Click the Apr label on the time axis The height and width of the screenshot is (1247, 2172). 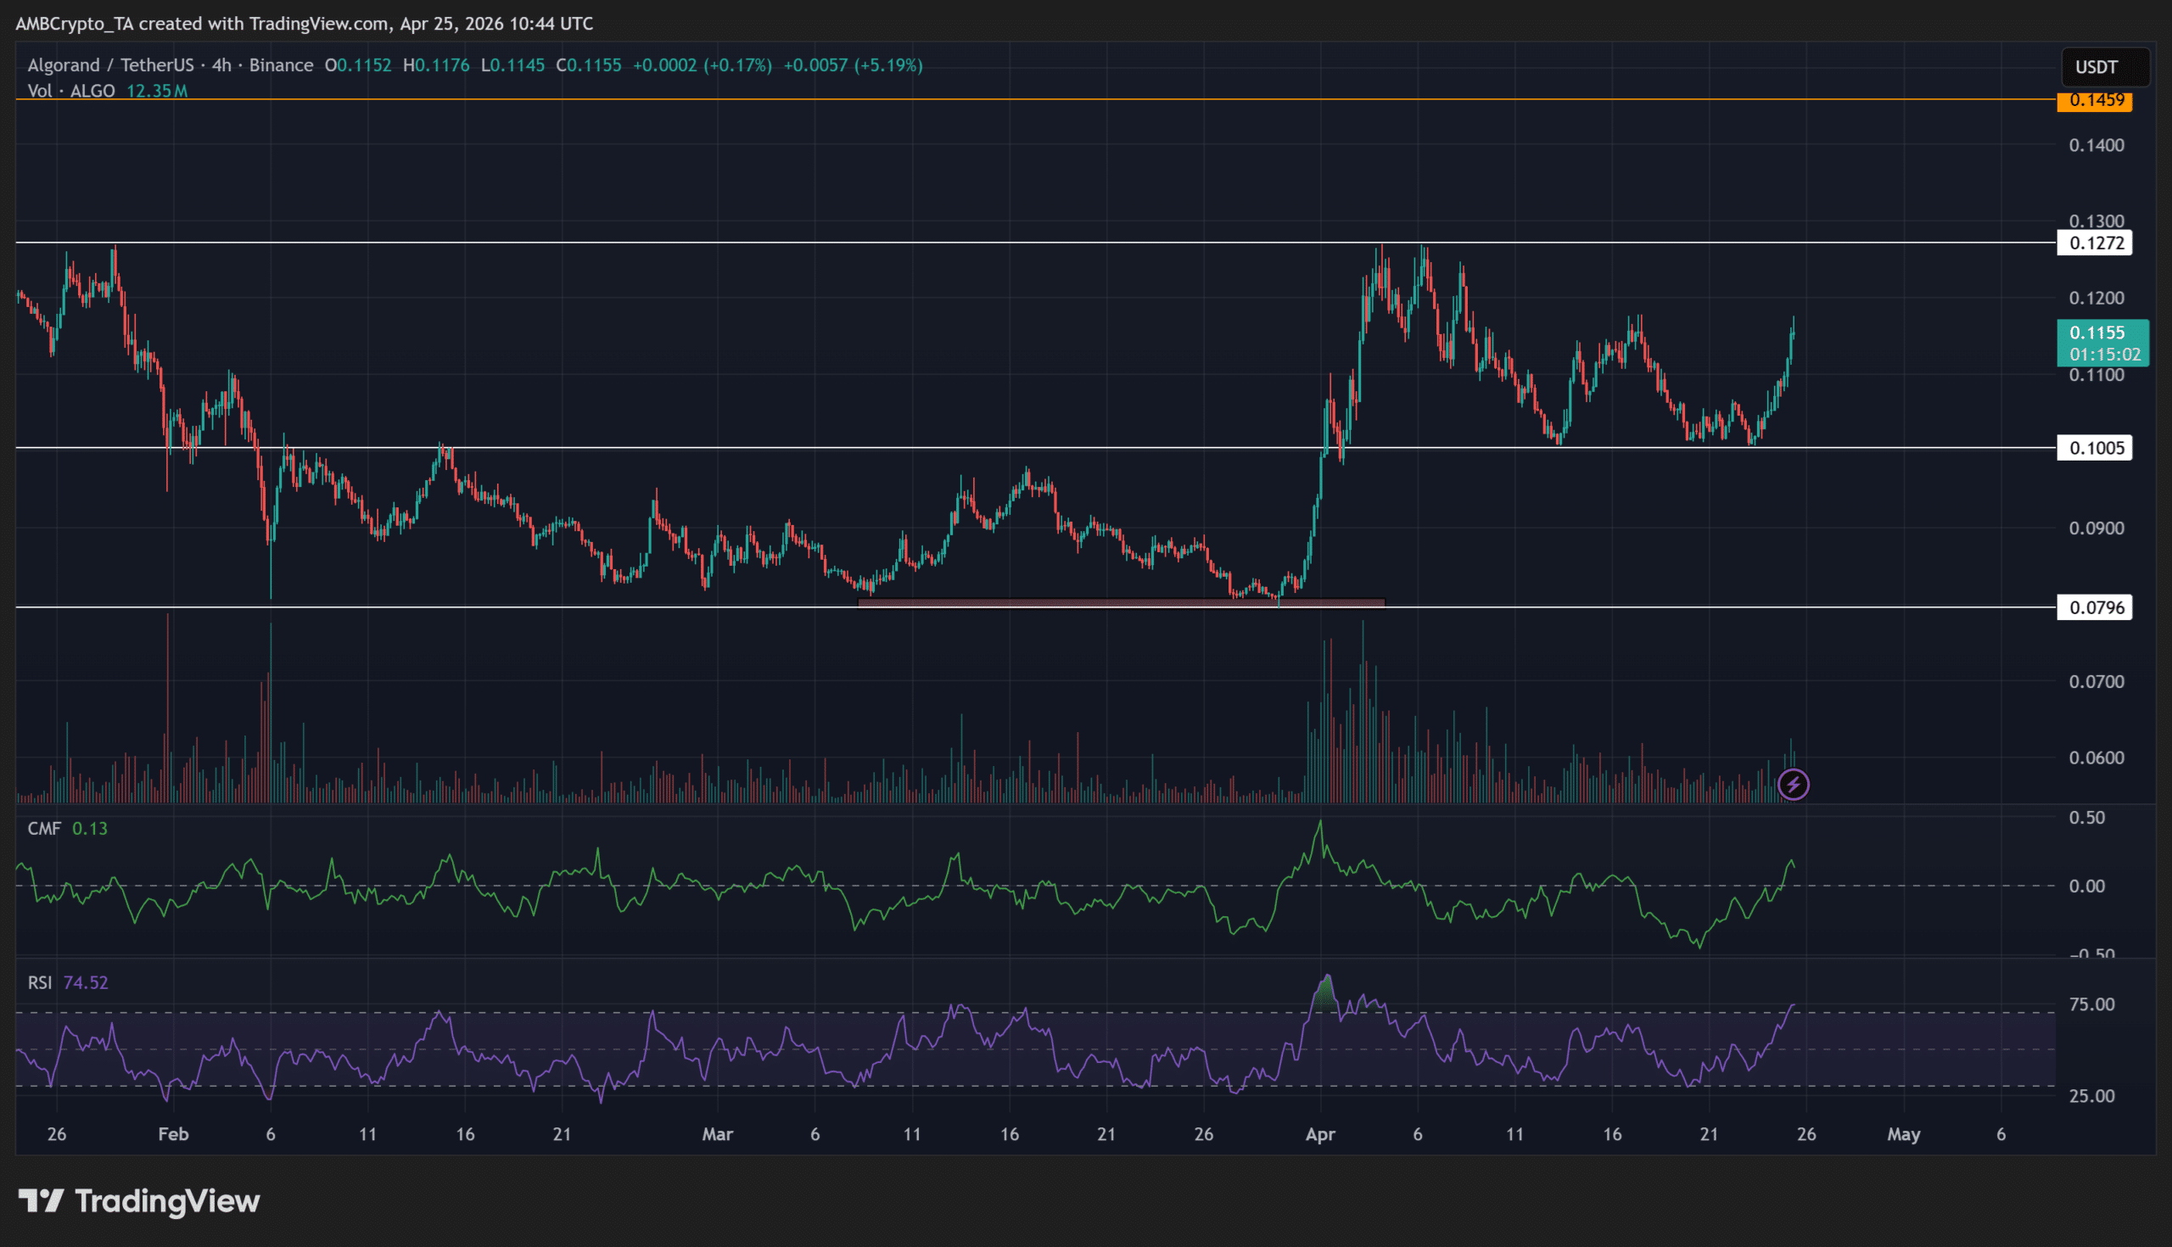click(x=1320, y=1133)
